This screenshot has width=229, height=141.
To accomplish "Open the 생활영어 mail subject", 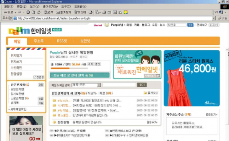I will (x=96, y=110).
